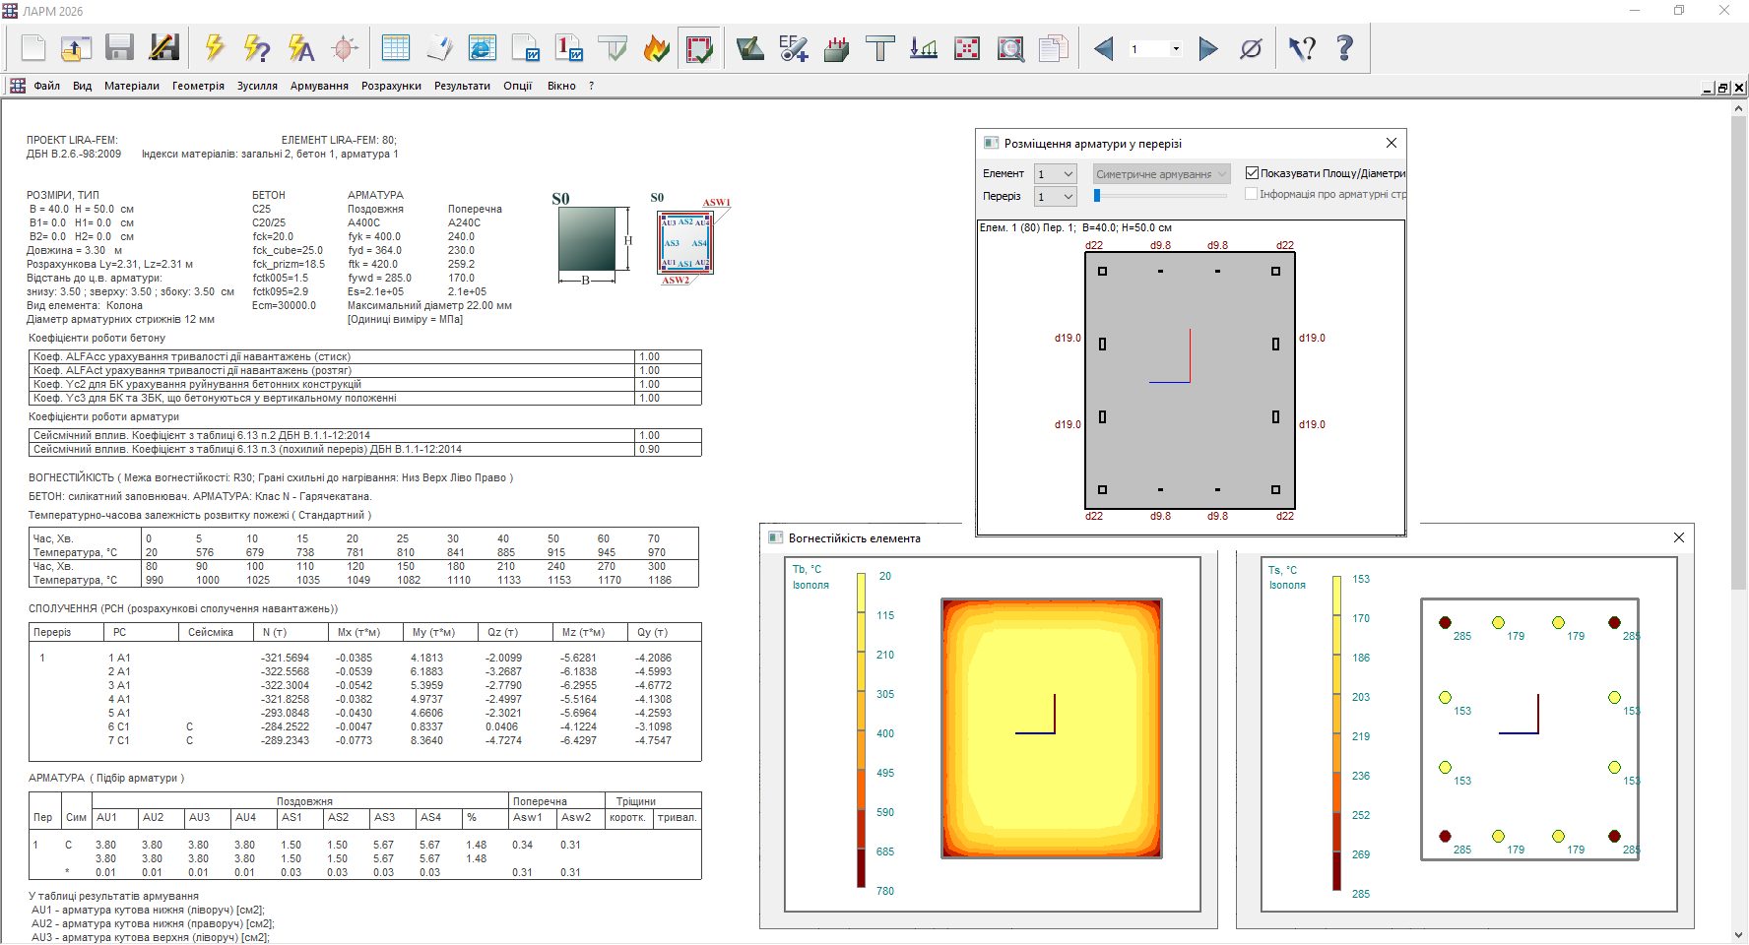The width and height of the screenshot is (1749, 945).
Task: Click the fire resistance flame icon
Action: (656, 48)
